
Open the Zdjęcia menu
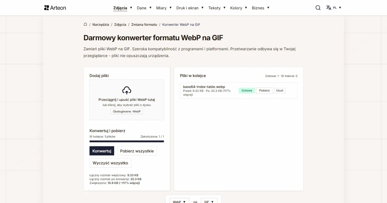(x=123, y=8)
